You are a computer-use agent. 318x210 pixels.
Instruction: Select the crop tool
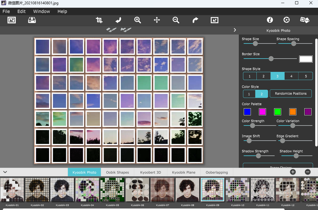[99, 20]
